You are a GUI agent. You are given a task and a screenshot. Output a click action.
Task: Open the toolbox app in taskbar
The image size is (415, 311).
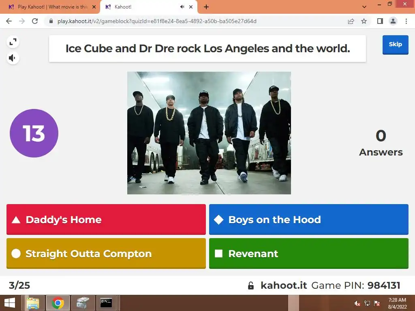pyautogui.click(x=83, y=303)
